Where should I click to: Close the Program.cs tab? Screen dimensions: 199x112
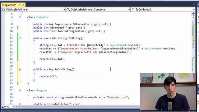(x=23, y=5)
